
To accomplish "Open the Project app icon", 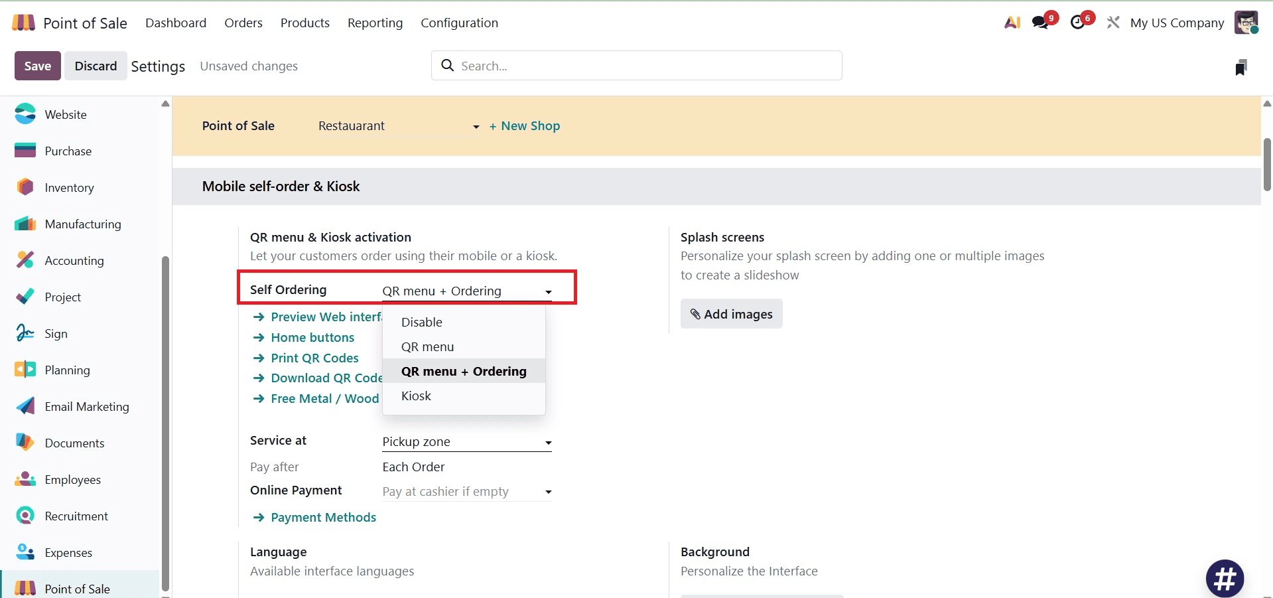I will 25,297.
